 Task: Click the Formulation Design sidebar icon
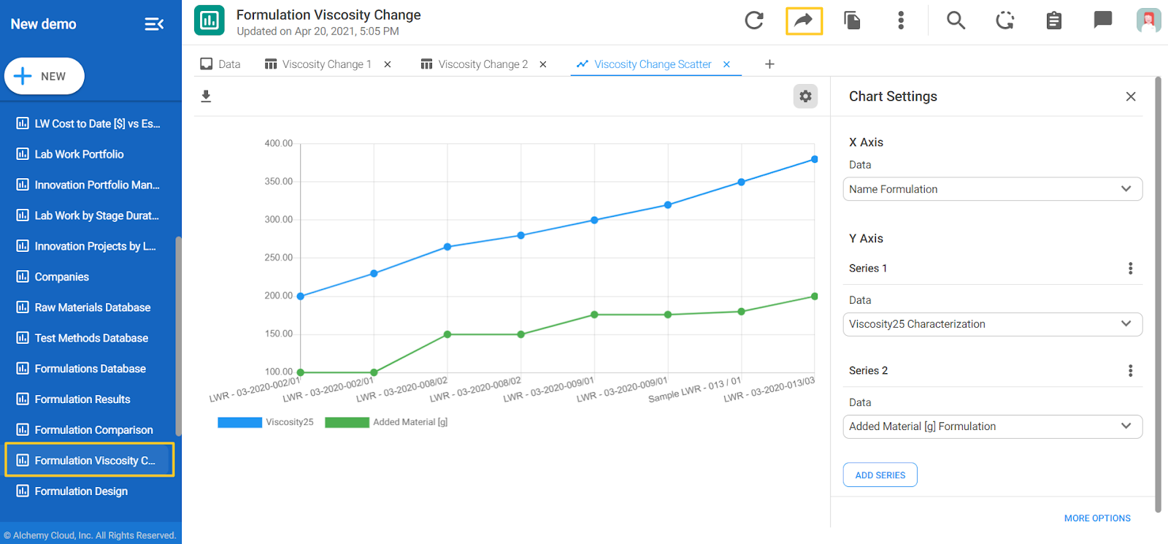pos(23,491)
